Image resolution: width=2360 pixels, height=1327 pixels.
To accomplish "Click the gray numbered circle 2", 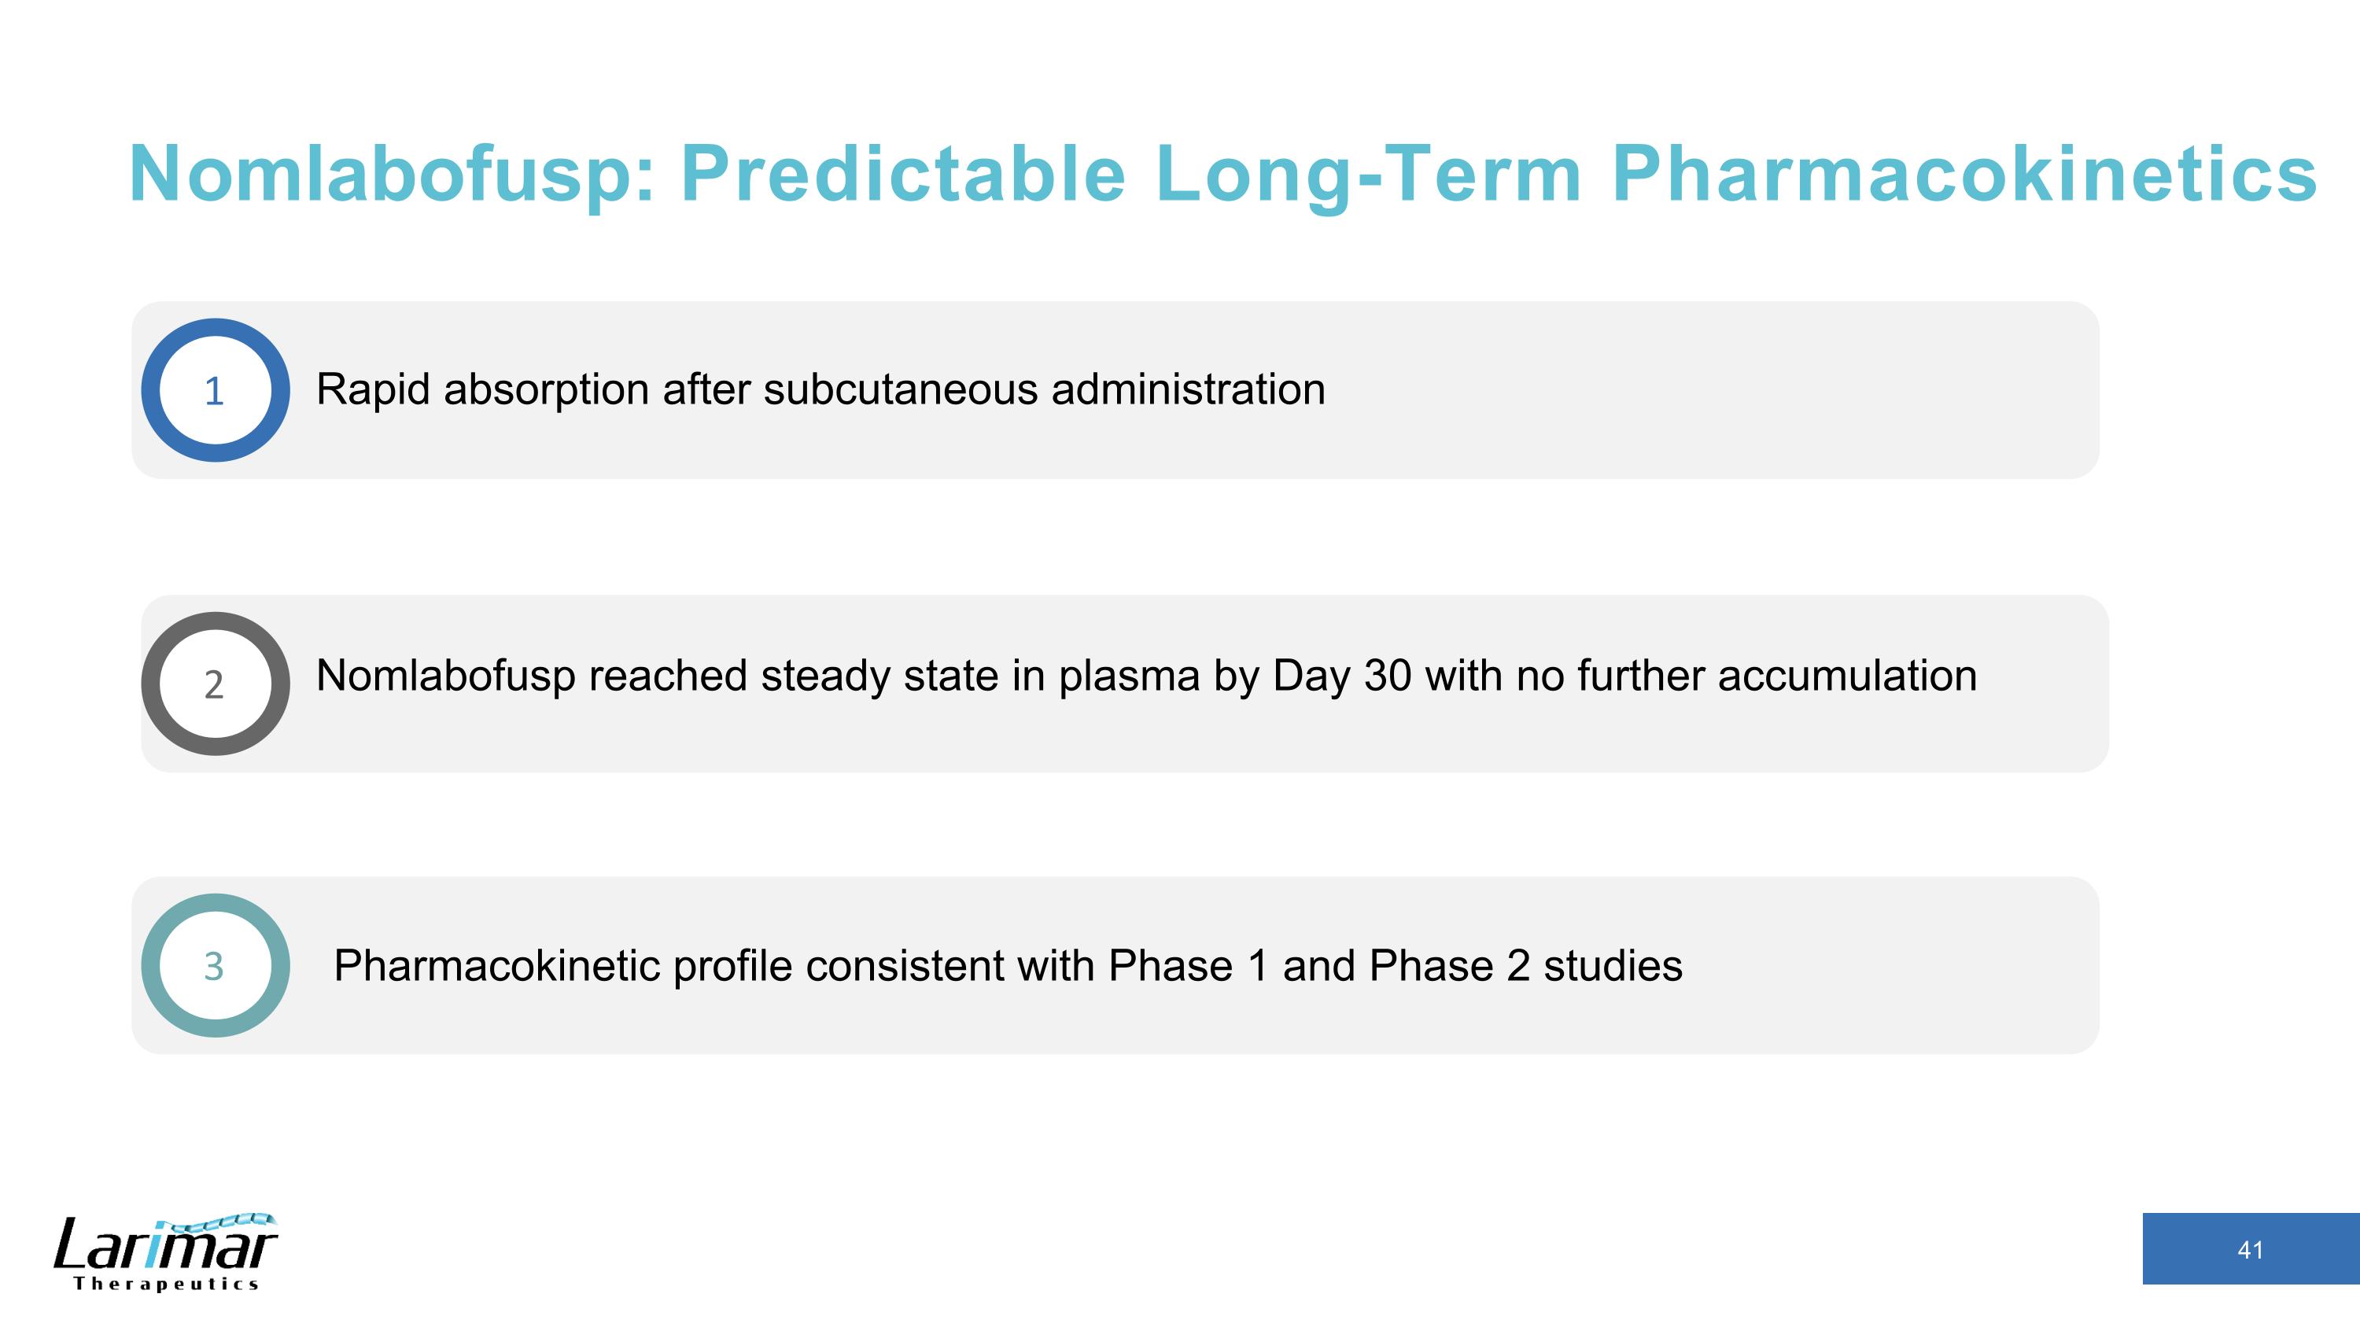I will point(216,684).
